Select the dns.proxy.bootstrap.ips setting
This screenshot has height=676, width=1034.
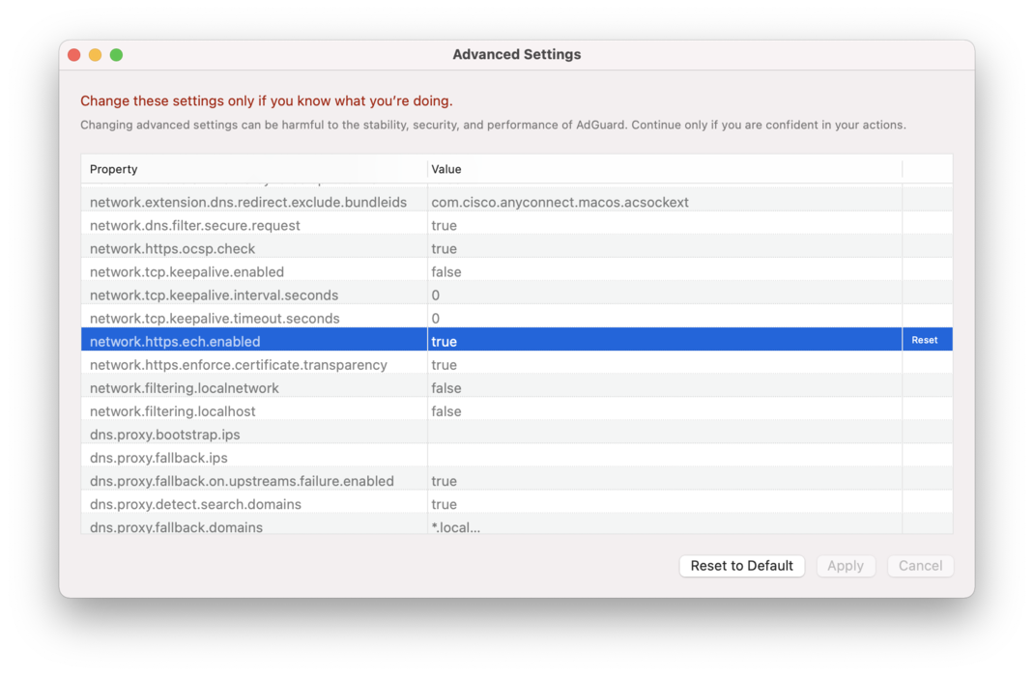click(242, 435)
